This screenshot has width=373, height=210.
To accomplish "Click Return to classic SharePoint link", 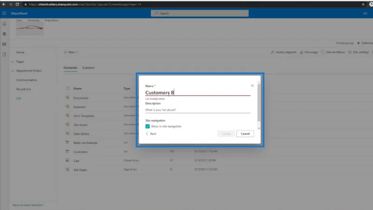I will coord(28,205).
